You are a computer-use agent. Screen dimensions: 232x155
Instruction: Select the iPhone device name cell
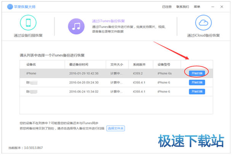coord(31,73)
